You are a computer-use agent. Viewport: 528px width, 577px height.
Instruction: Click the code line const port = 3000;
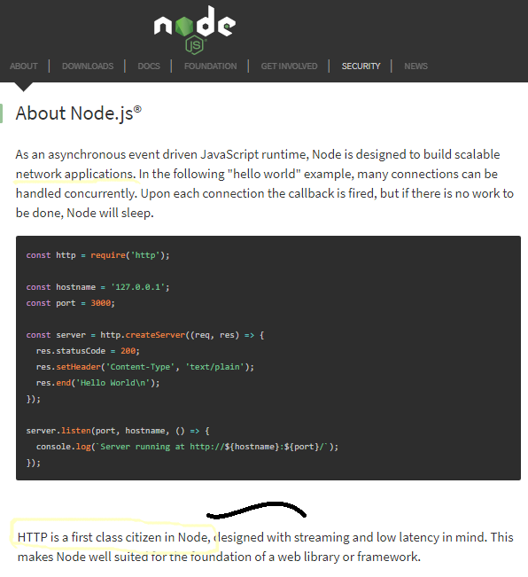click(71, 303)
